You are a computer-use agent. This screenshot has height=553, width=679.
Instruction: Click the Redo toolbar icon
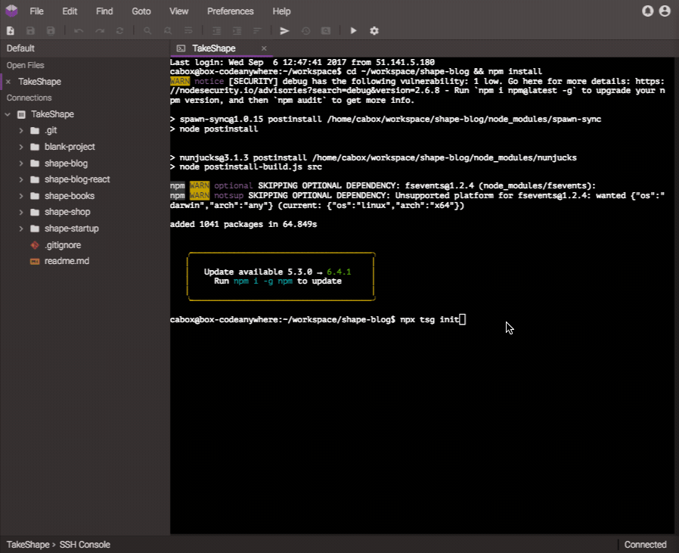pos(100,31)
